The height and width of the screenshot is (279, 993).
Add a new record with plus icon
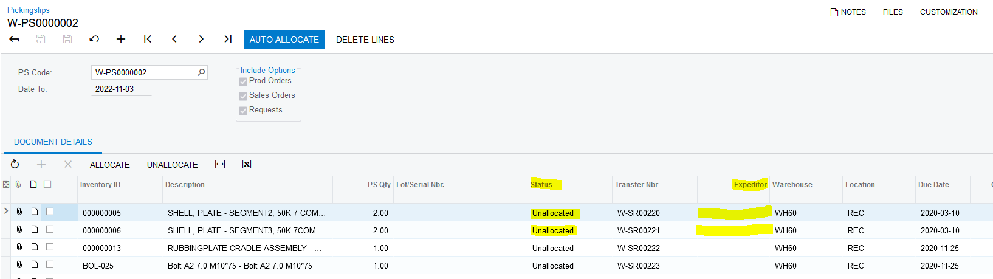121,39
